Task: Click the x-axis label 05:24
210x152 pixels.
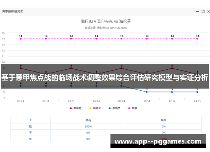Action: point(96,101)
